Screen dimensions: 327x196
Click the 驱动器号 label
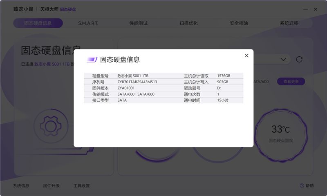tap(192, 88)
